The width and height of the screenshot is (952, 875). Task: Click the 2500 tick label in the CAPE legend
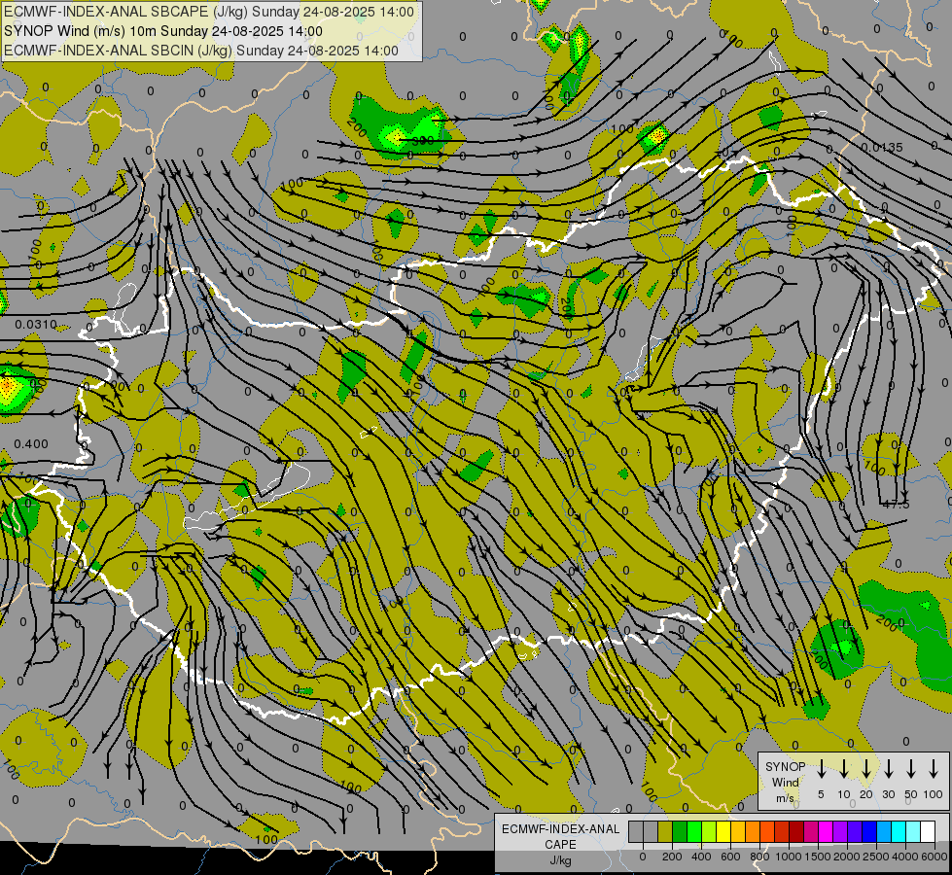pyautogui.click(x=876, y=857)
